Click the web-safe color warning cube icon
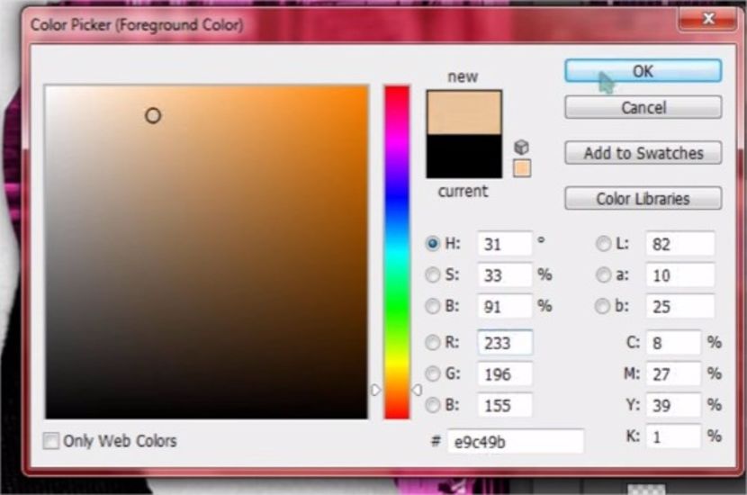The height and width of the screenshot is (495, 747). tap(521, 147)
